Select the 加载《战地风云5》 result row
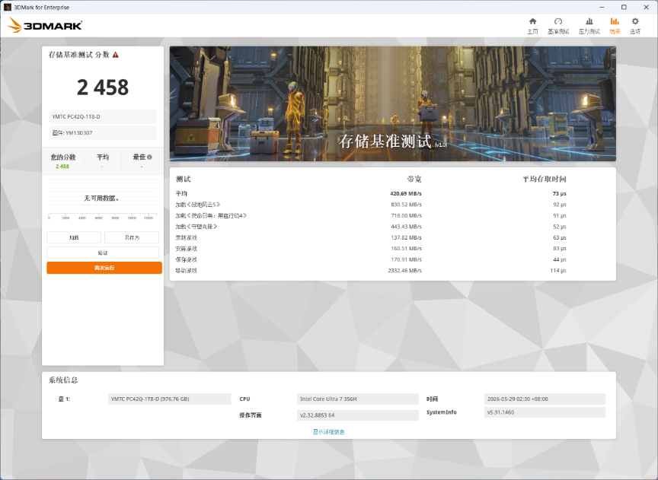This screenshot has width=658, height=480. (371, 205)
